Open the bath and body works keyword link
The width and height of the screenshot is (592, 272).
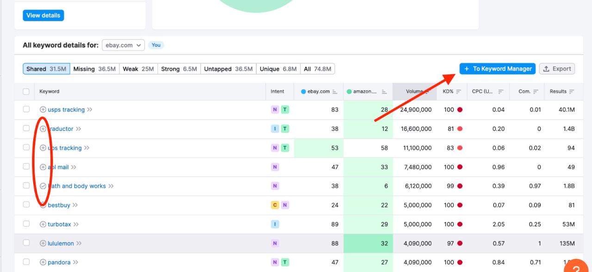(77, 186)
